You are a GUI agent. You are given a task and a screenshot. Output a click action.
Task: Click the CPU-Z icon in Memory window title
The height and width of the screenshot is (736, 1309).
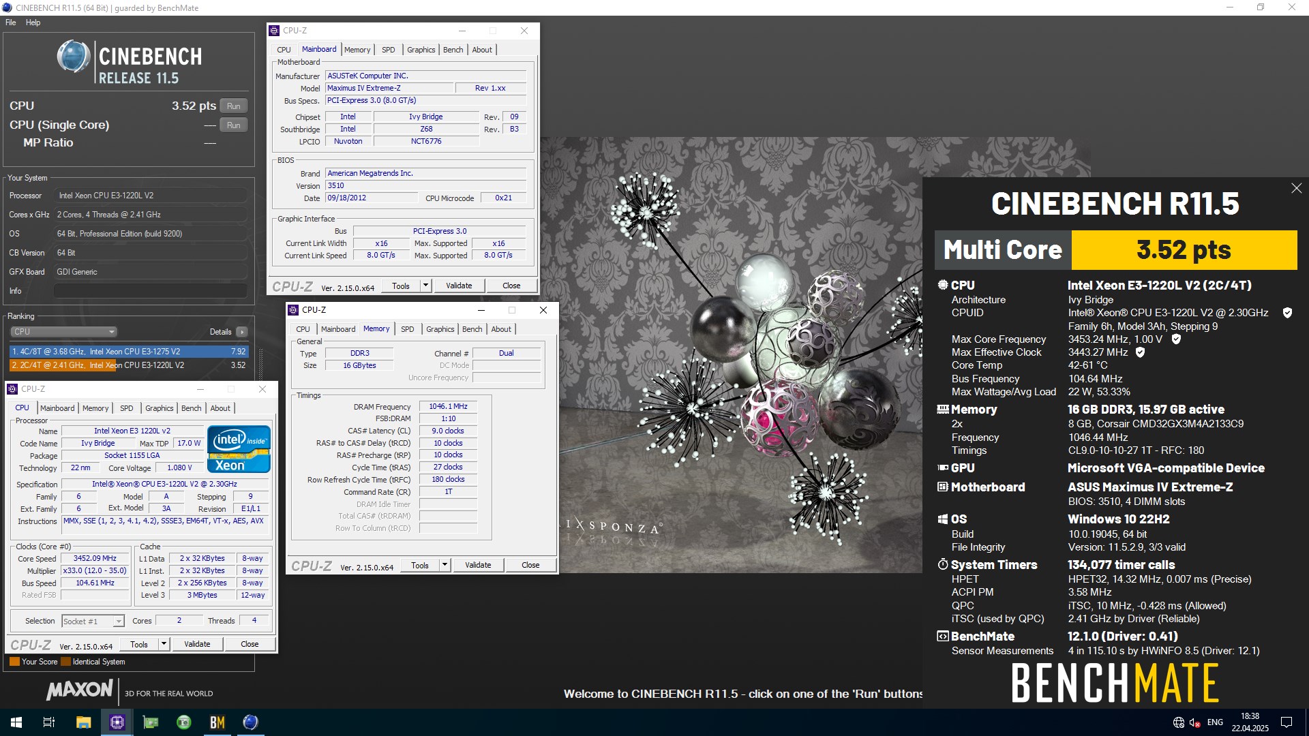pyautogui.click(x=293, y=310)
